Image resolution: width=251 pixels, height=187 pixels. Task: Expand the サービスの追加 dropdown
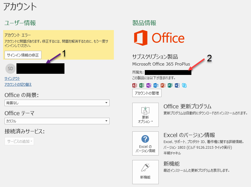[x=19, y=141]
